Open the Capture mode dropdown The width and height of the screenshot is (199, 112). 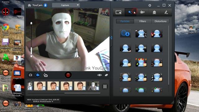click(x=66, y=5)
